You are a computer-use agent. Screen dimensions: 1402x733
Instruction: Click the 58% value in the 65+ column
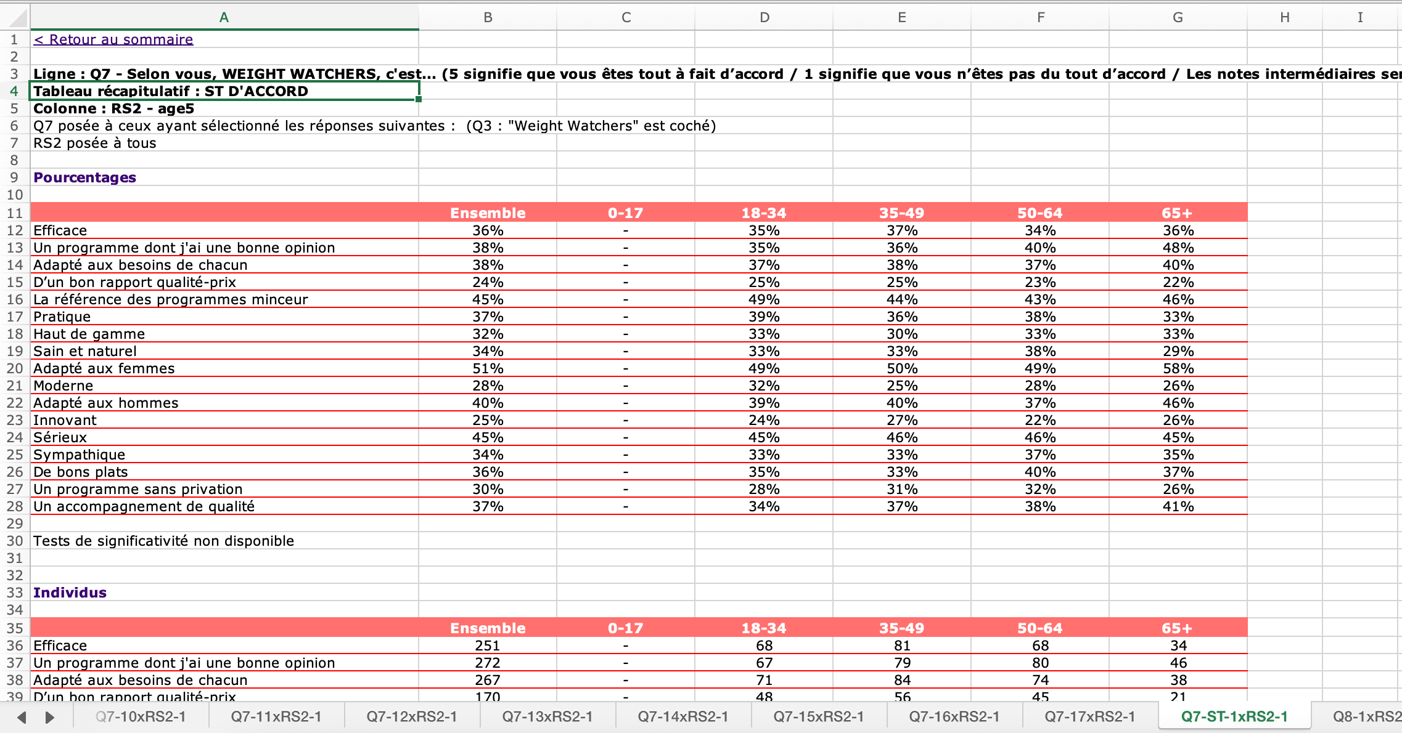coord(1178,368)
